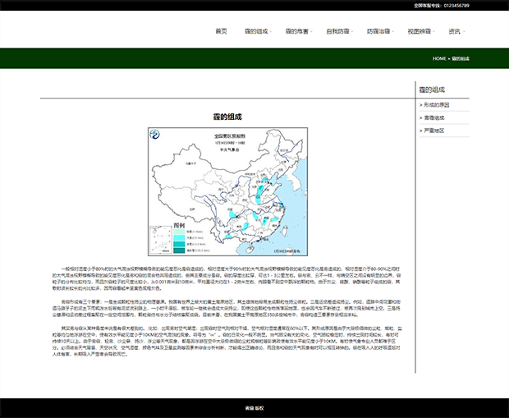
Task: Open the 严重地区 sidebar link
Action: [x=434, y=131]
